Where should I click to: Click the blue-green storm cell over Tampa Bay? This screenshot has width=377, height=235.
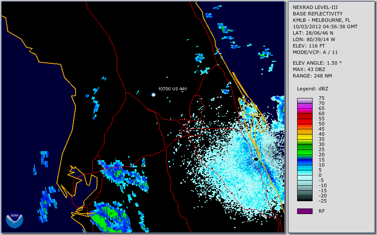(124, 175)
